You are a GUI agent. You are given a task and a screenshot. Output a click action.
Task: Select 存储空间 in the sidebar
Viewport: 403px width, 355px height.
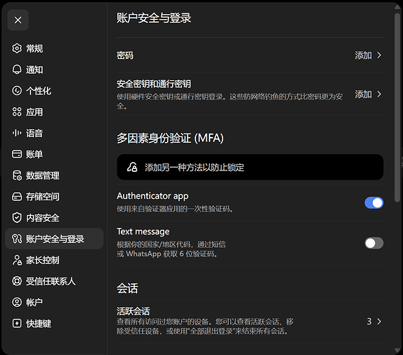[54, 197]
